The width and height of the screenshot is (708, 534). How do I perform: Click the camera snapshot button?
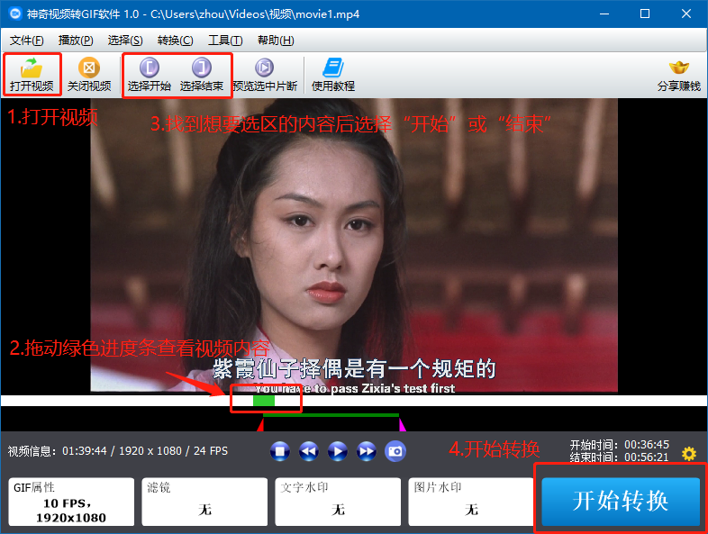tap(395, 451)
